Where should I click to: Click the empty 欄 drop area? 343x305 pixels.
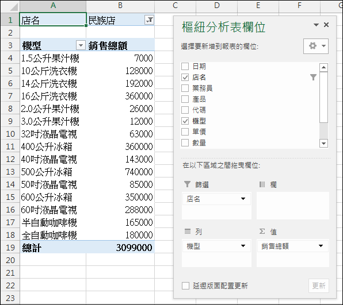point(293,206)
